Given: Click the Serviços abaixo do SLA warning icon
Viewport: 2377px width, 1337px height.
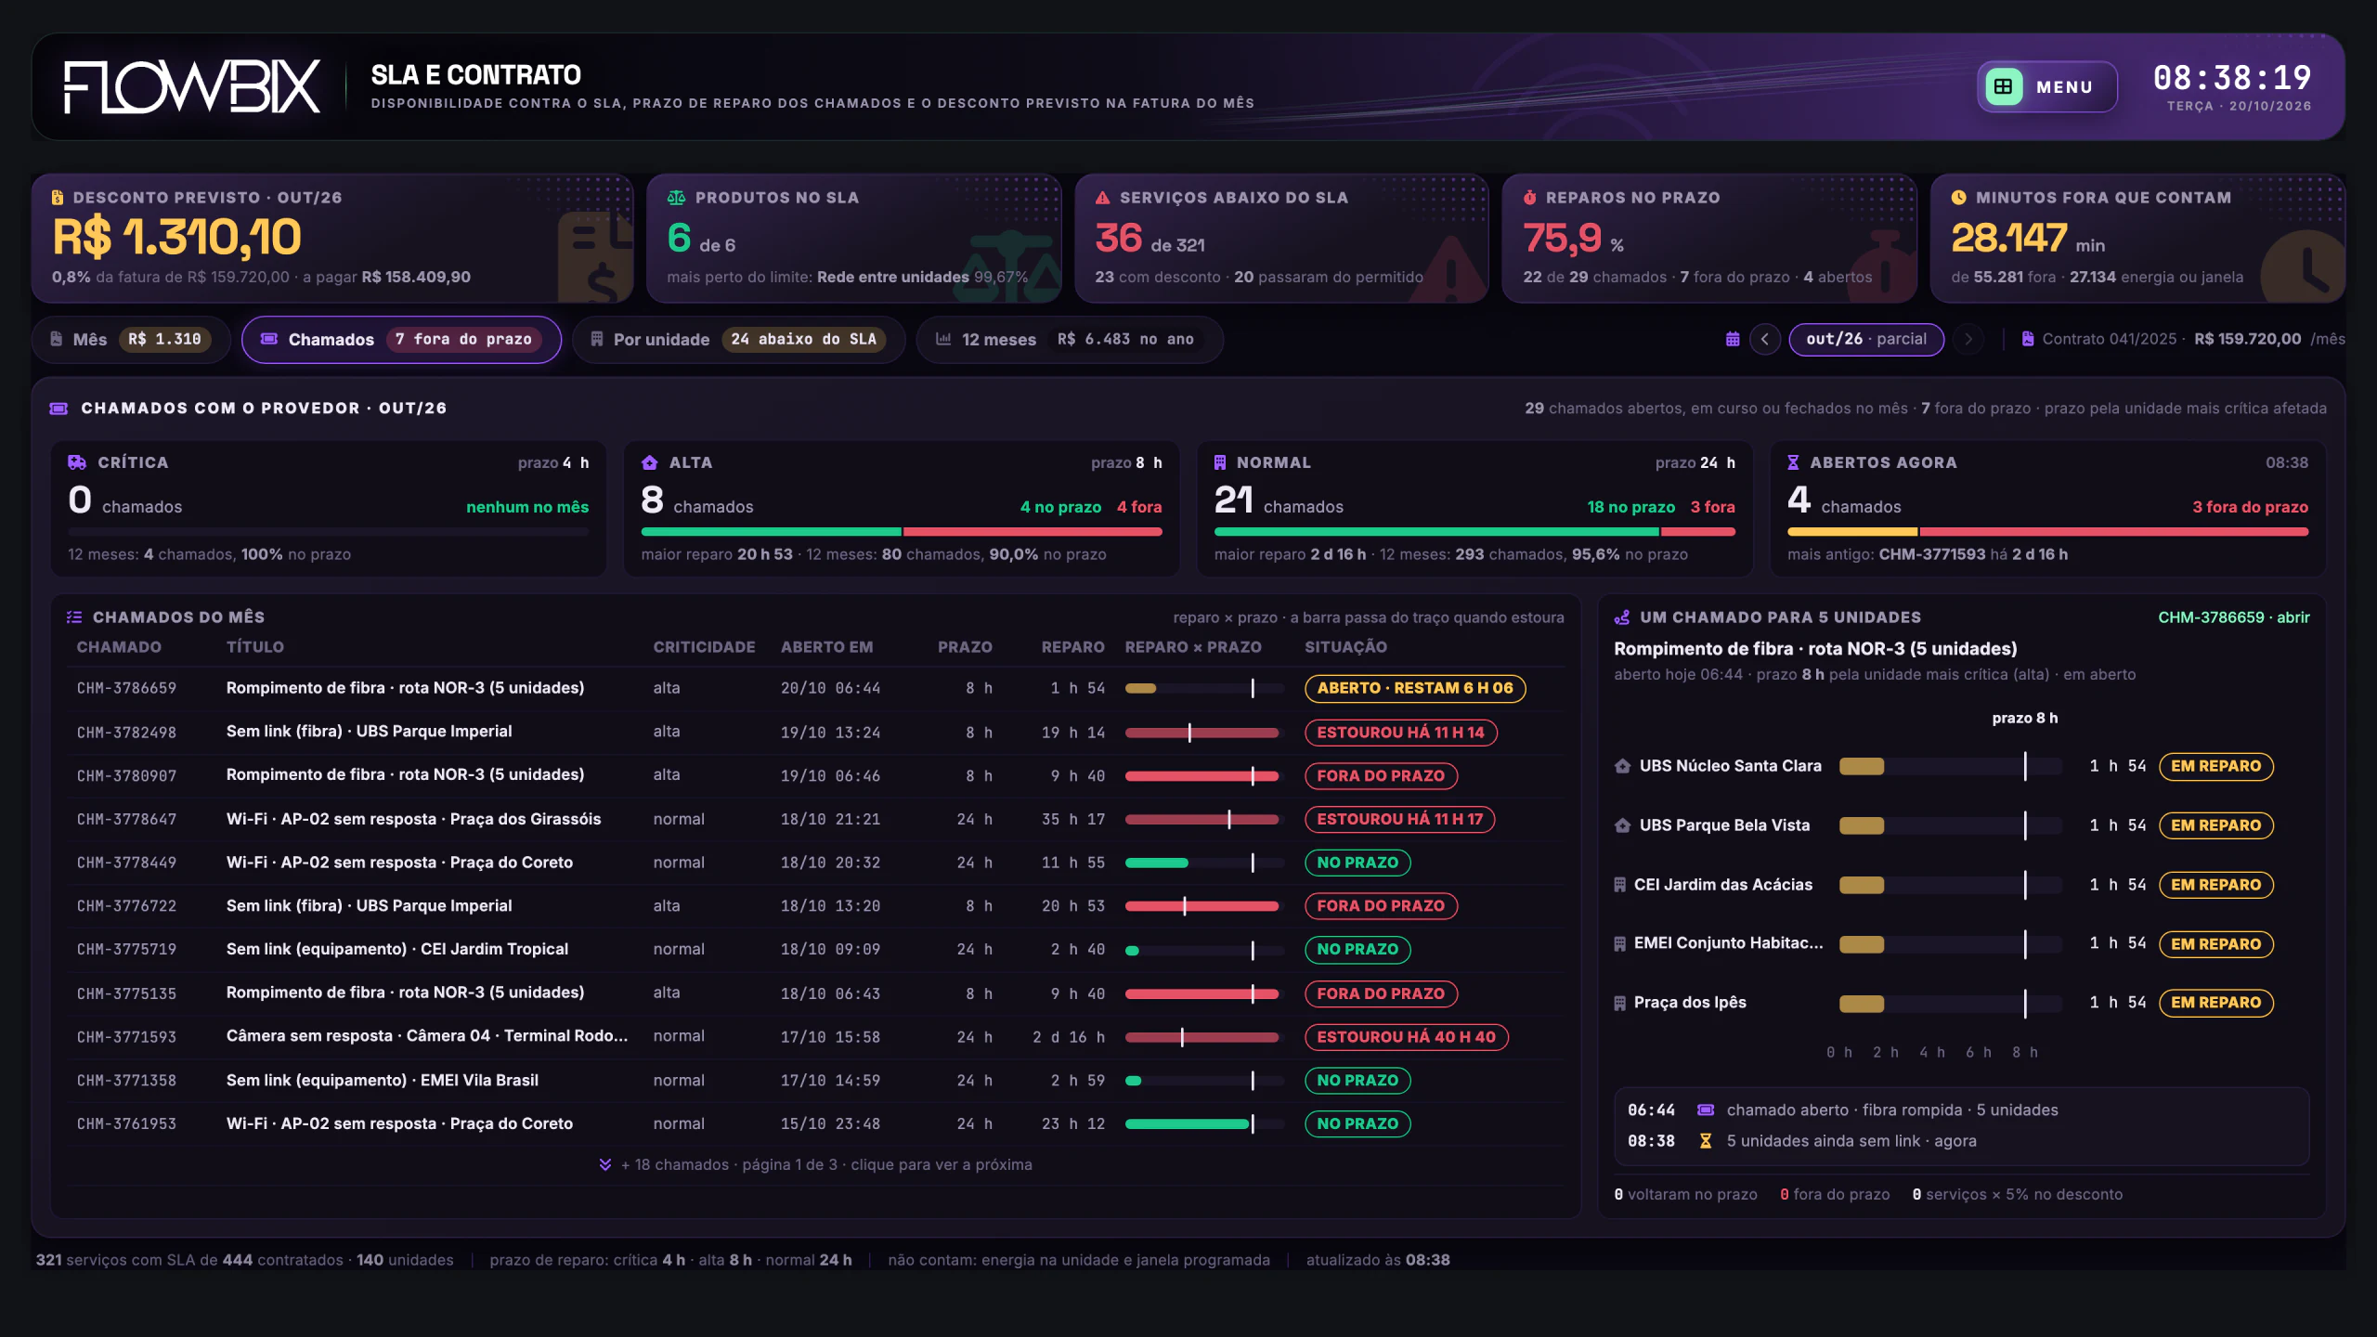Looking at the screenshot, I should click(1102, 197).
